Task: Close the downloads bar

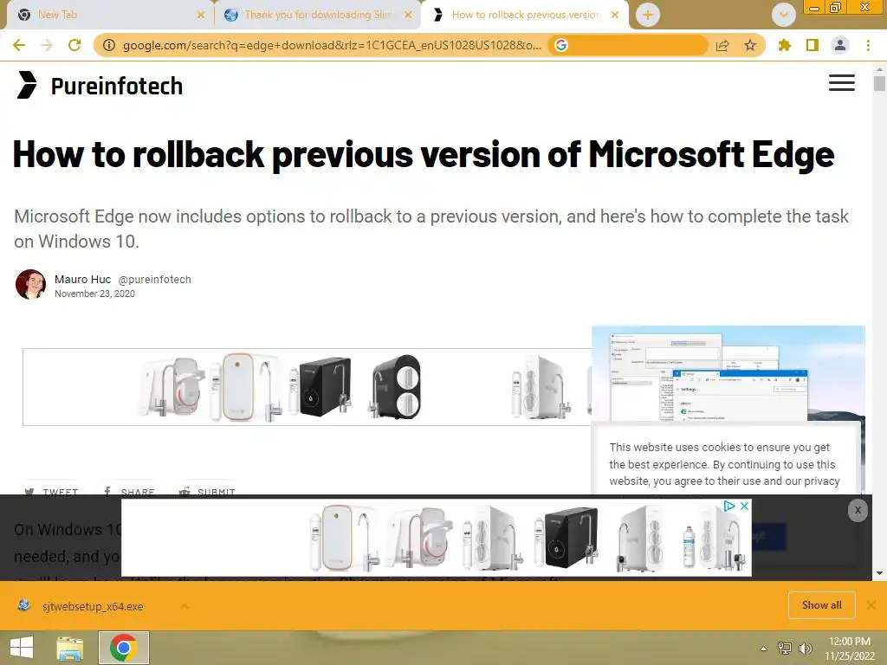Action: (x=871, y=605)
